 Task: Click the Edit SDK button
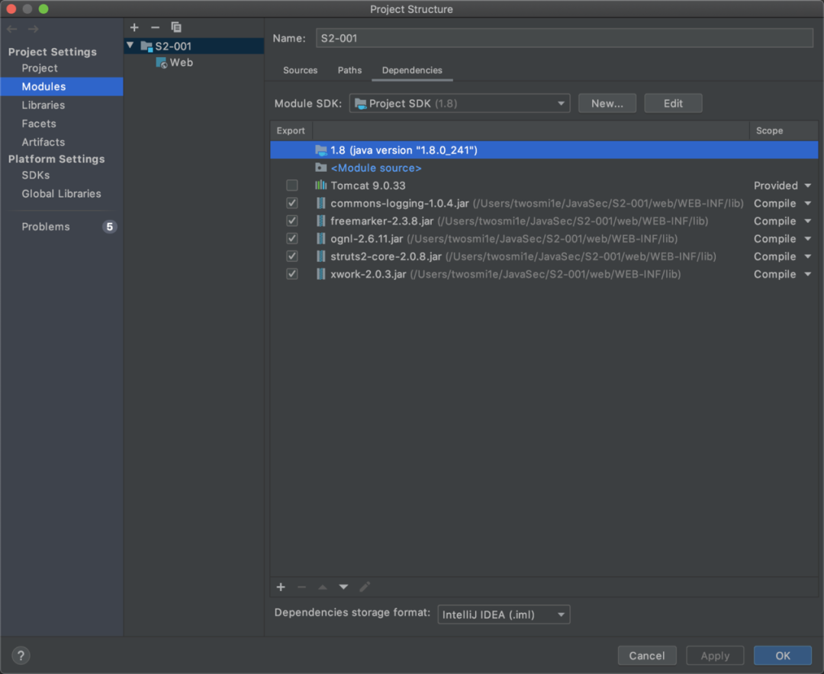pos(673,104)
